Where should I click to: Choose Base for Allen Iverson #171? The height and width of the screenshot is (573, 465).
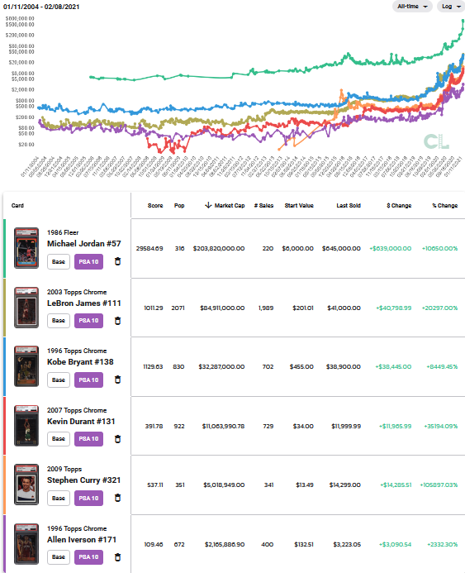(x=59, y=557)
